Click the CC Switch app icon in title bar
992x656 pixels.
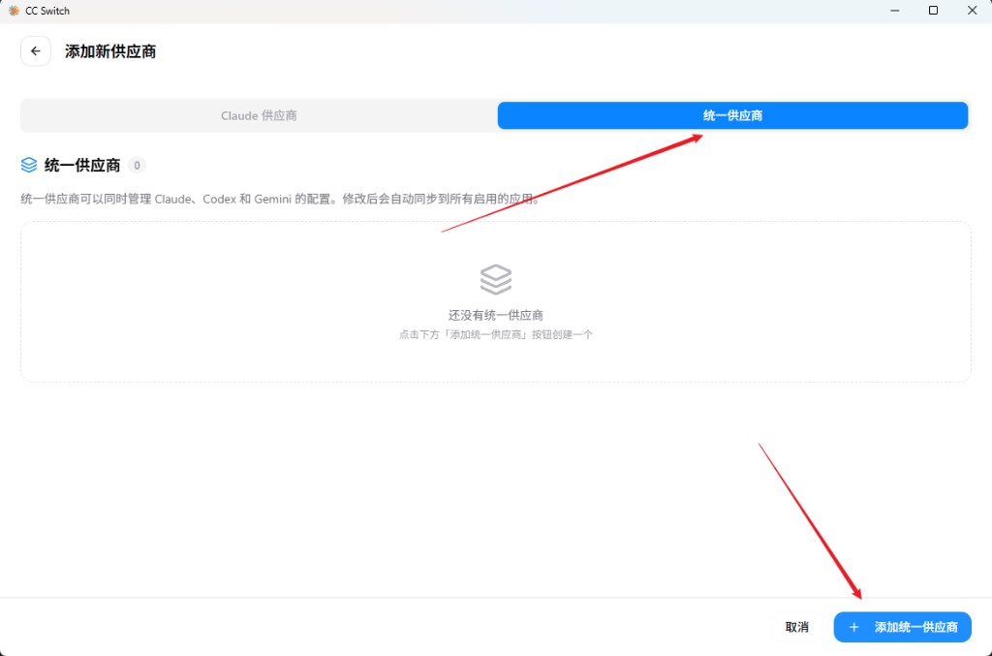pyautogui.click(x=14, y=11)
